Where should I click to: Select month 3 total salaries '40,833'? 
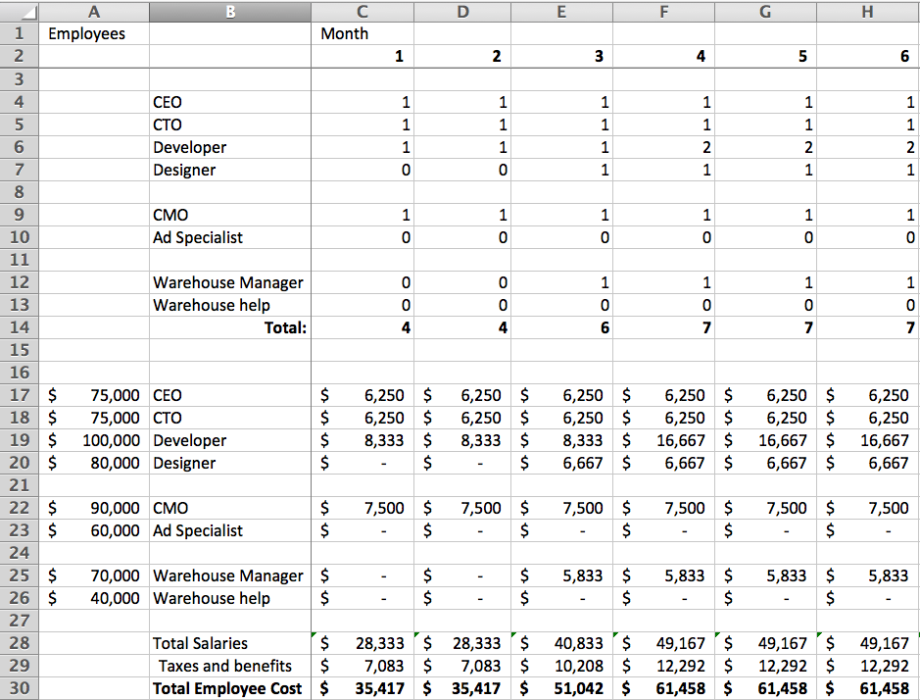coord(561,643)
